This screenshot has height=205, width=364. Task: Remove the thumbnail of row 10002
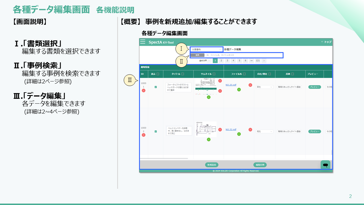(x=220, y=130)
